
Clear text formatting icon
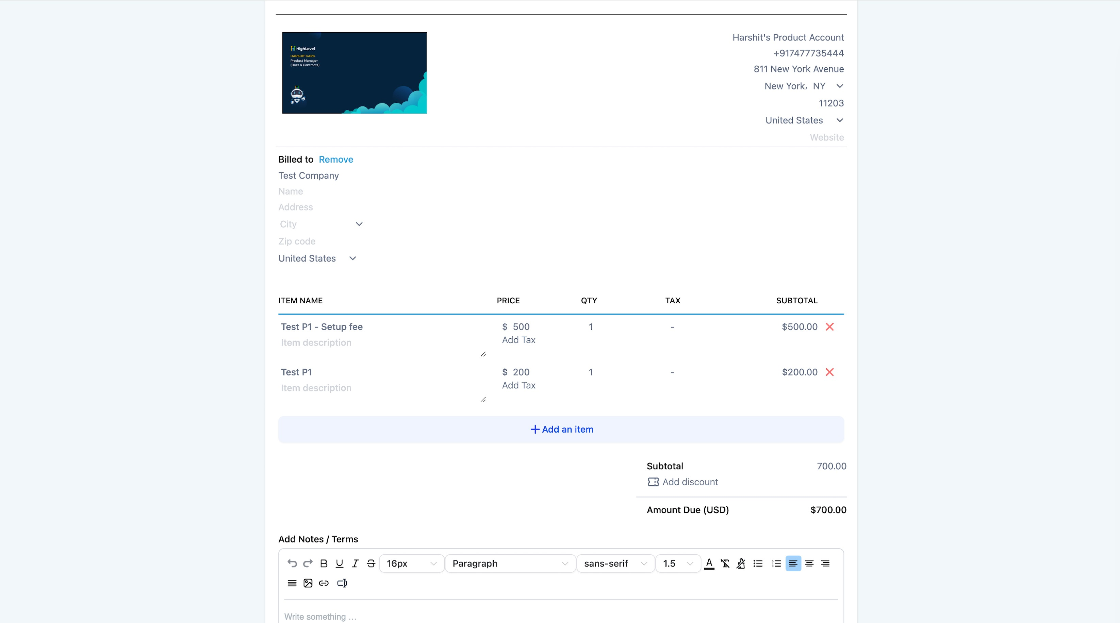pos(725,563)
